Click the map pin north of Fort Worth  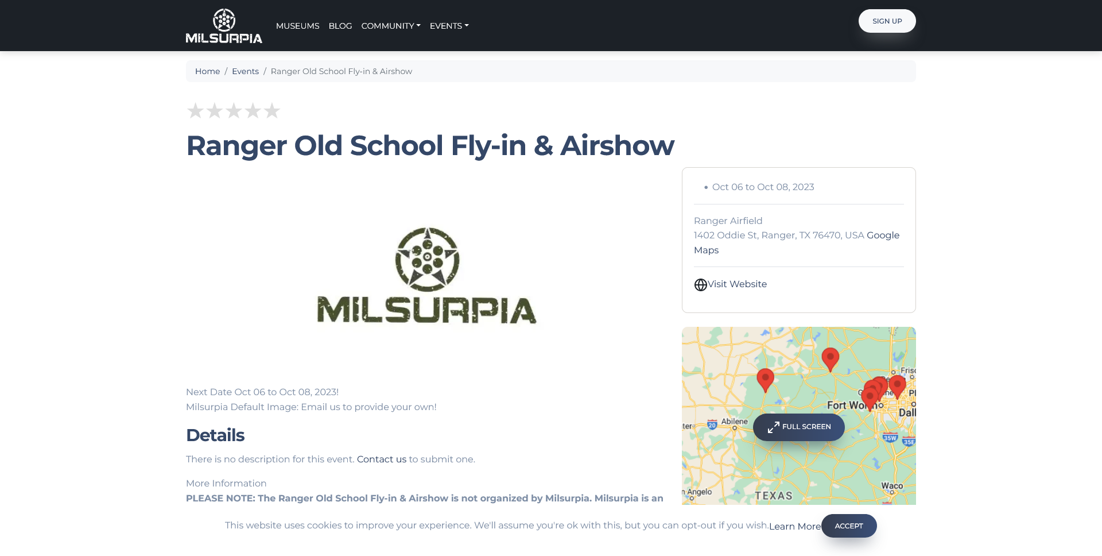pyautogui.click(x=830, y=359)
